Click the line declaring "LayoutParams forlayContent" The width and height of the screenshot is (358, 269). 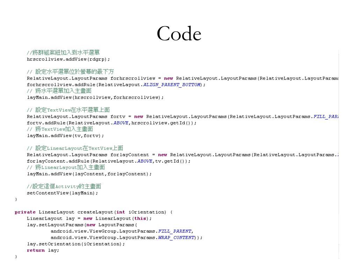pos(182,155)
